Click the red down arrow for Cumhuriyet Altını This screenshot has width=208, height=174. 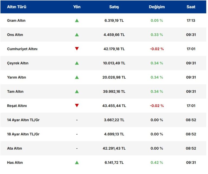pyautogui.click(x=77, y=49)
